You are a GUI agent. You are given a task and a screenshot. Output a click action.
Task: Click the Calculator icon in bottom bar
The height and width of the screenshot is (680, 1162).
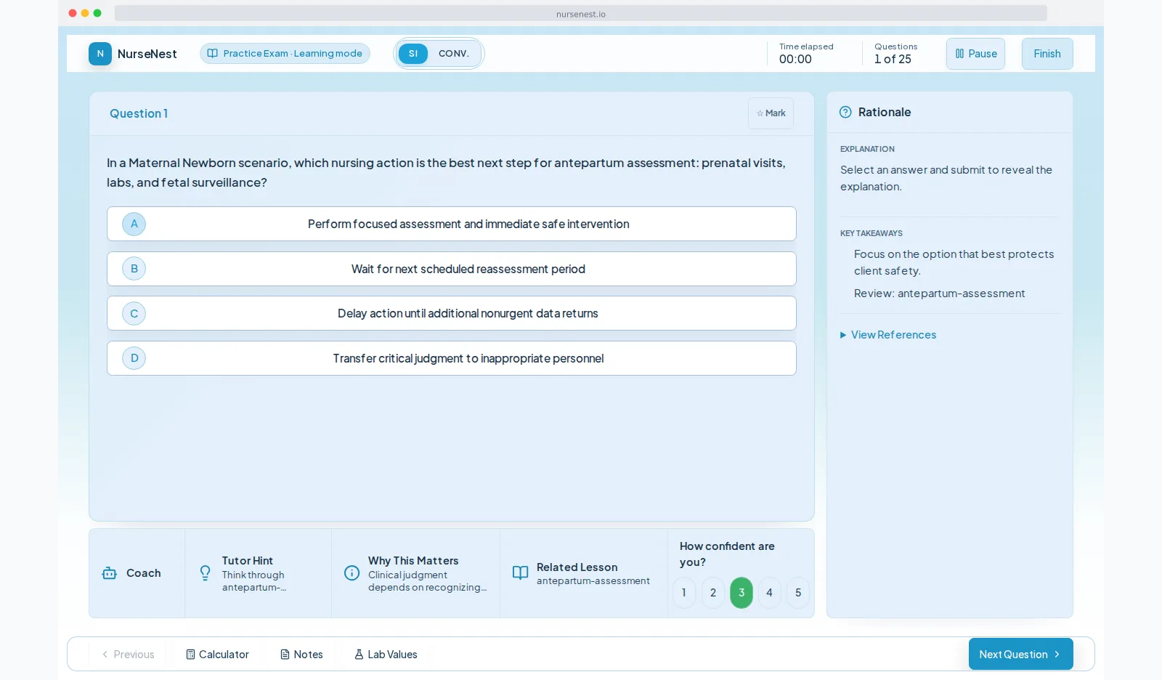point(190,655)
